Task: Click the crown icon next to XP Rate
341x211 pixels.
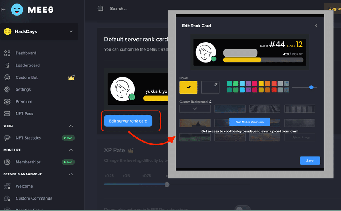Action: coord(131,150)
